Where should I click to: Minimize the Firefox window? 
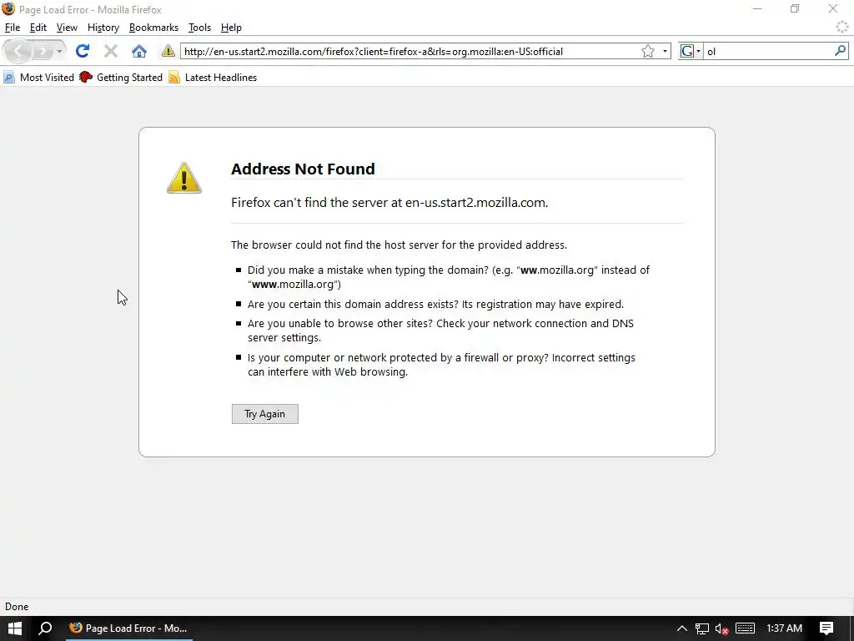(x=757, y=9)
